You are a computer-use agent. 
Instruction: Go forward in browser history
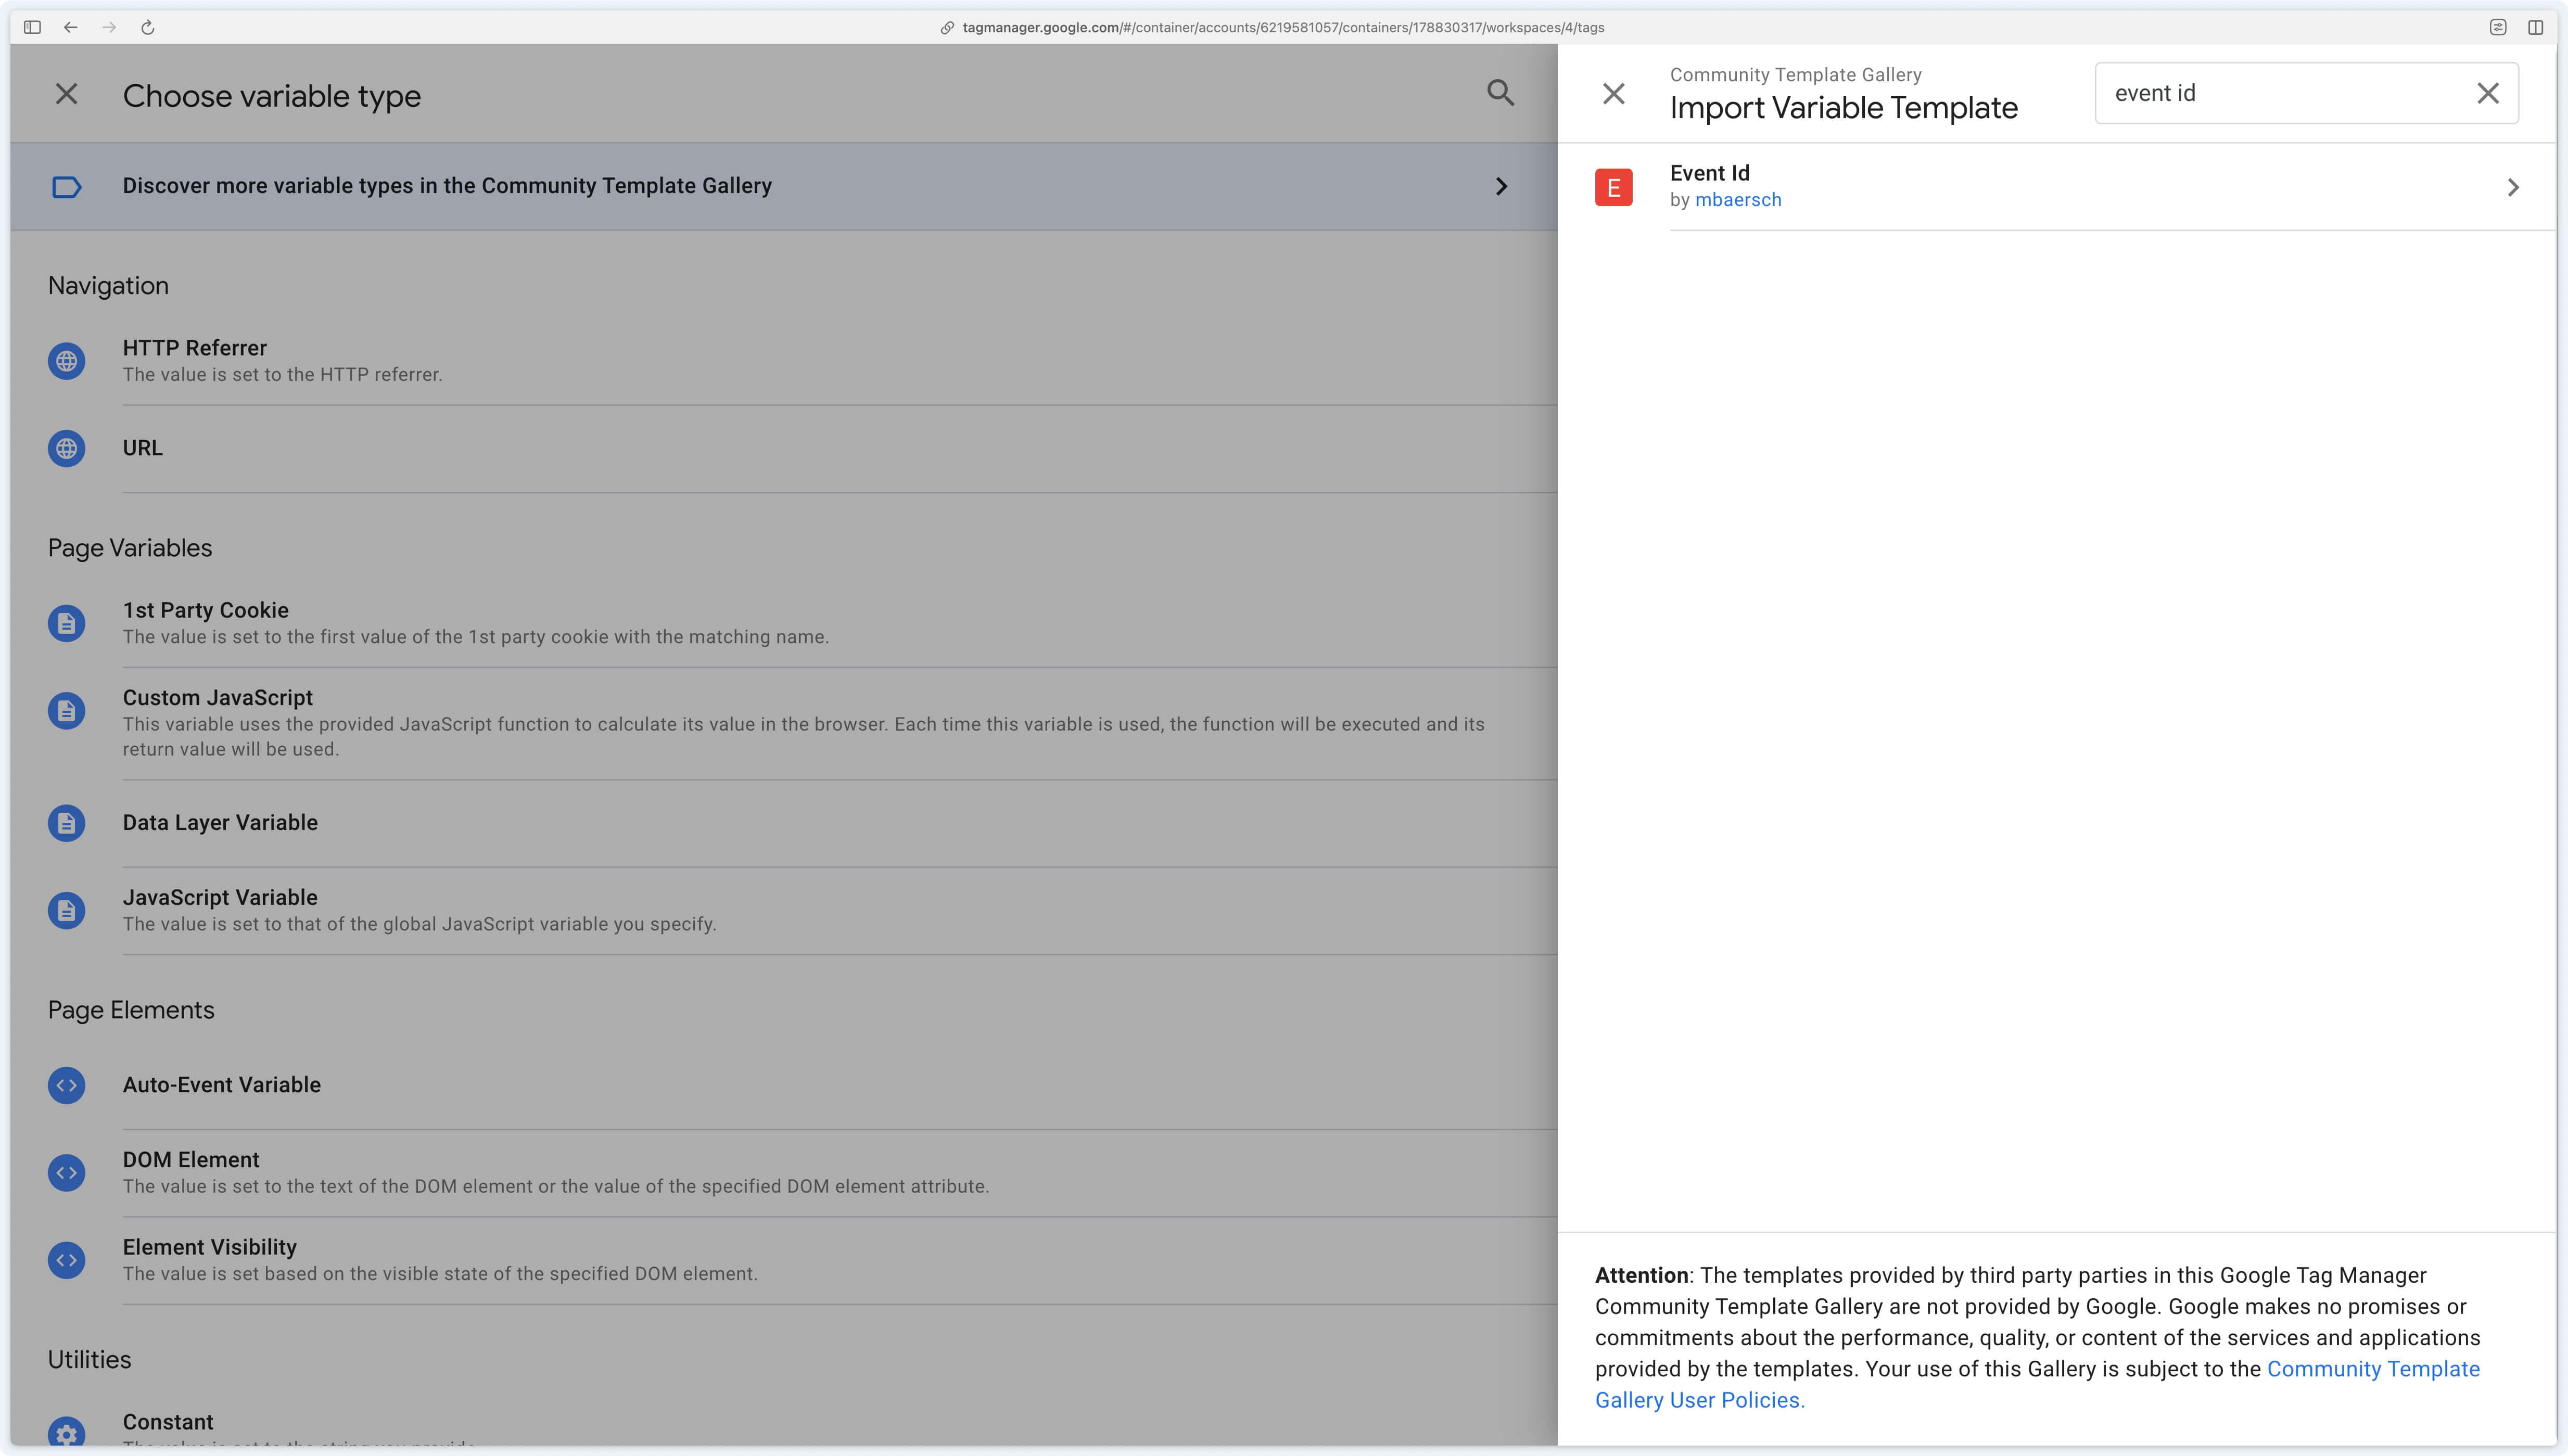coord(109,27)
